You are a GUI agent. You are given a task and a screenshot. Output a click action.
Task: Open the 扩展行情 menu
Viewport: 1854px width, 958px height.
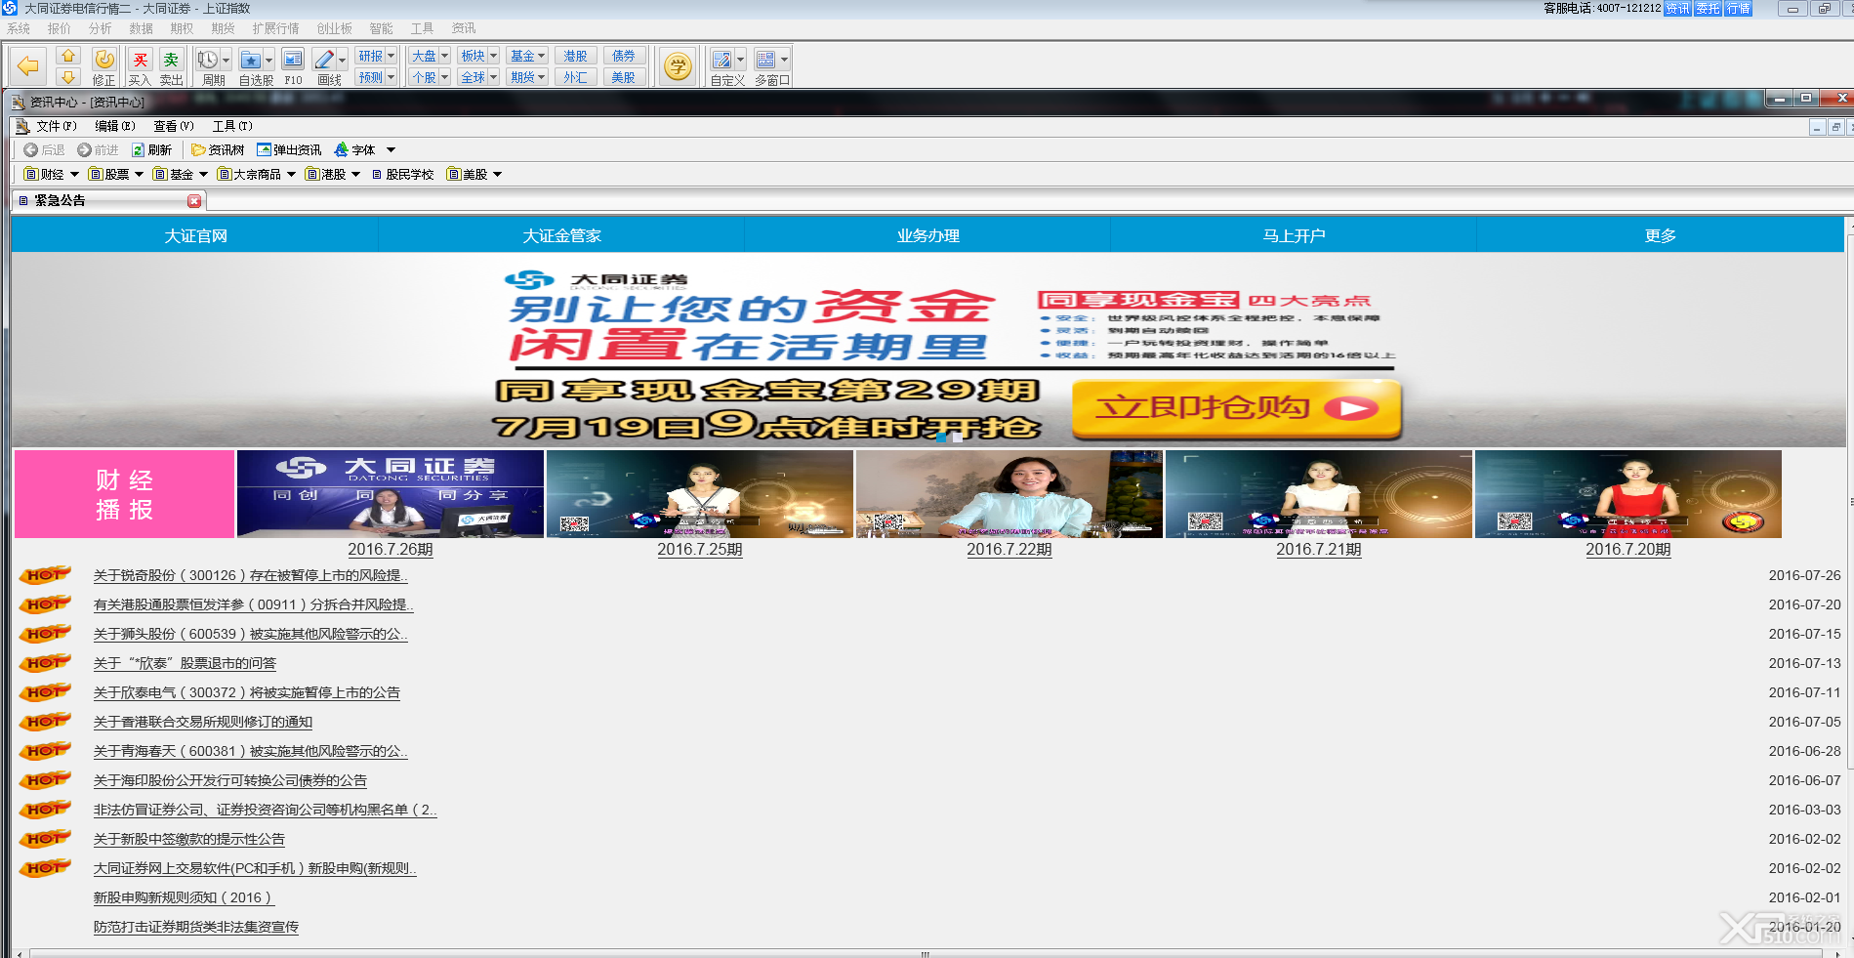click(x=275, y=28)
